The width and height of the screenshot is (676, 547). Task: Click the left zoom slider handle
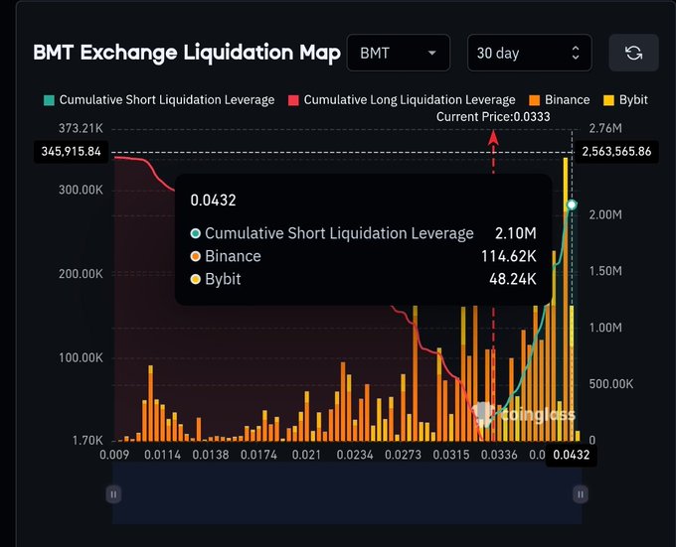[x=113, y=494]
